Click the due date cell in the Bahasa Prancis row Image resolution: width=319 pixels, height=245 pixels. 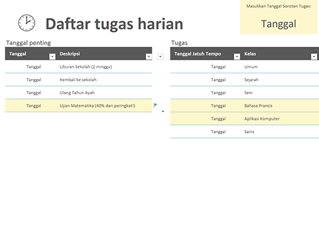[218, 106]
